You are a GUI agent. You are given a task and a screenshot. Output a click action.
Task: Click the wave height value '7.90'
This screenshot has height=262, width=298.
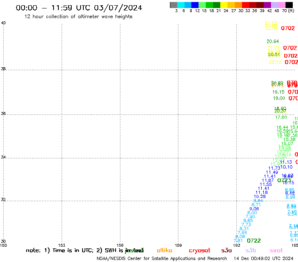(250, 216)
